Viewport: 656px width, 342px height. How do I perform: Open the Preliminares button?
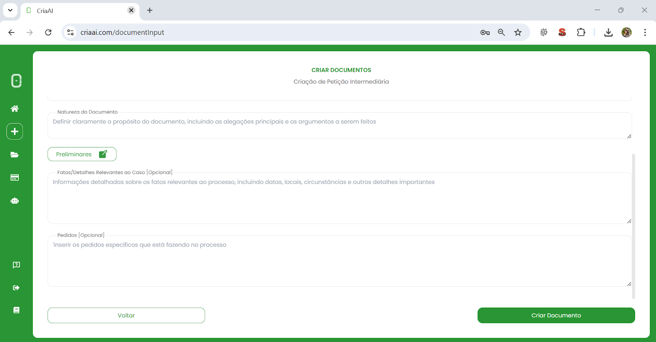[82, 154]
